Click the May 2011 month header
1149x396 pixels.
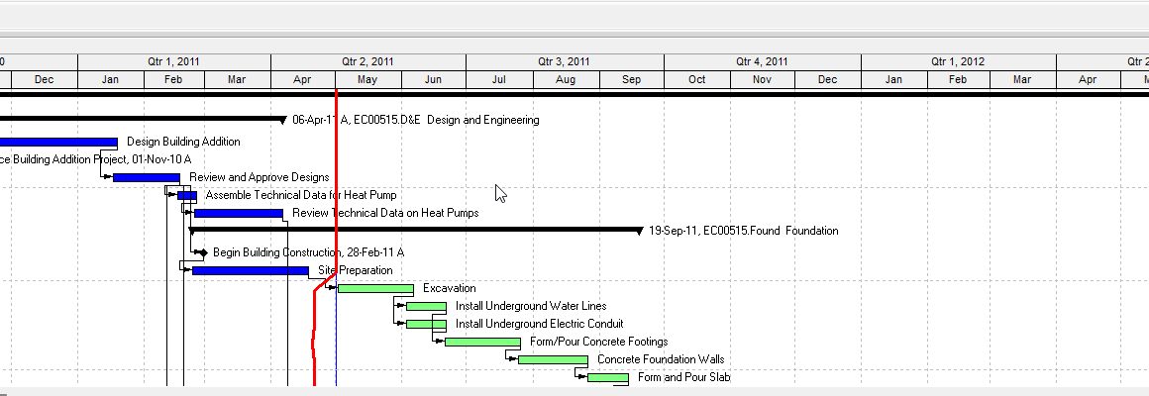click(367, 80)
